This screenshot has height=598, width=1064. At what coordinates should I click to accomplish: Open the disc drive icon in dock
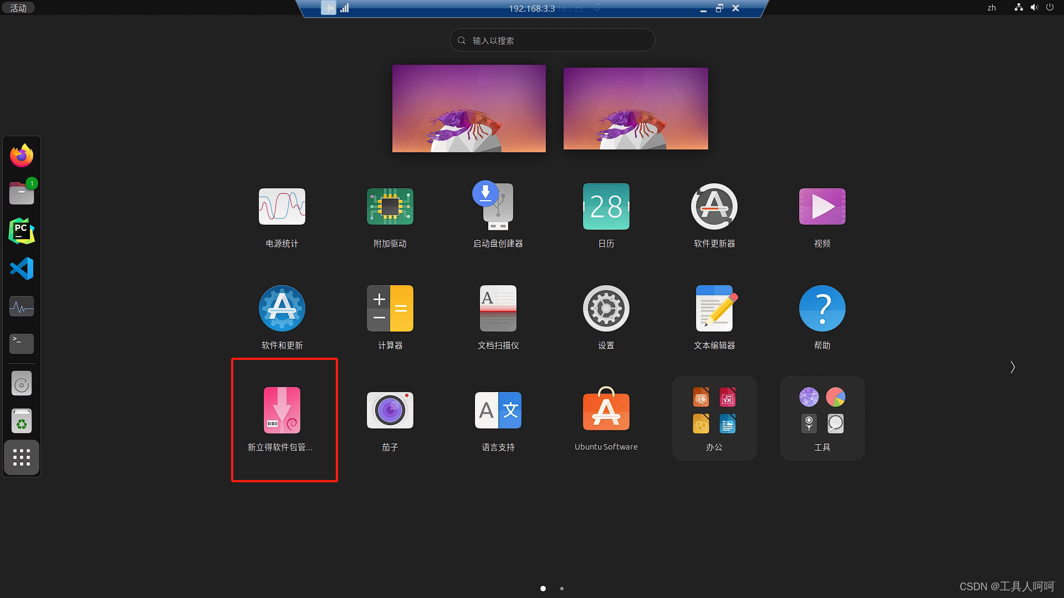tap(22, 384)
